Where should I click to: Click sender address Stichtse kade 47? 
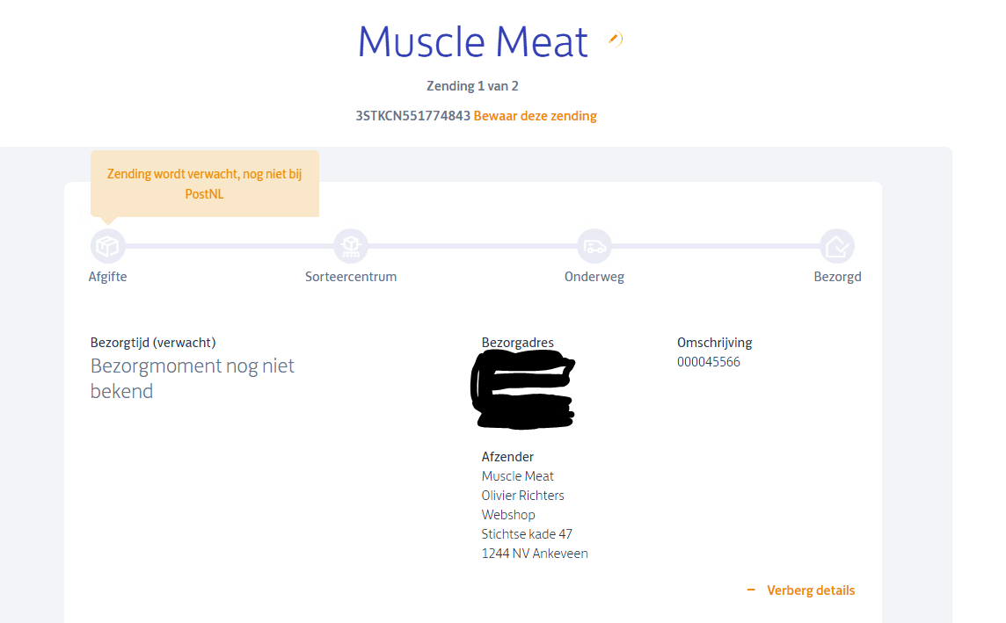click(527, 534)
